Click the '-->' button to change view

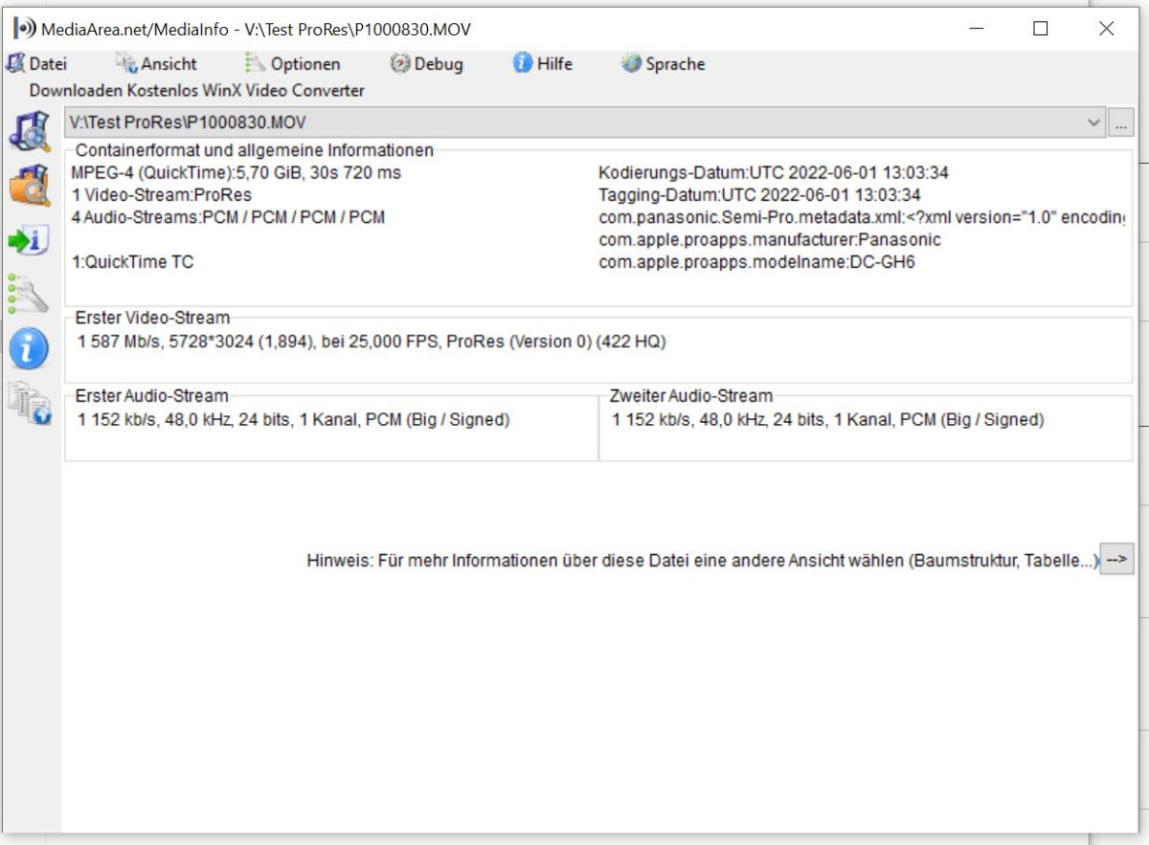1116,560
